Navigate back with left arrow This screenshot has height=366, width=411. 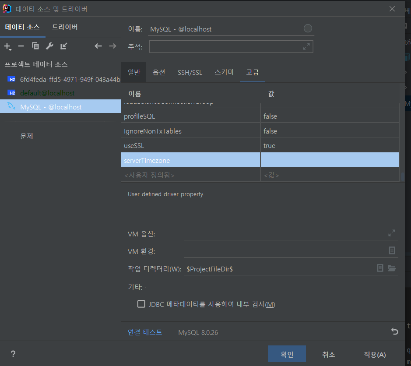[98, 46]
